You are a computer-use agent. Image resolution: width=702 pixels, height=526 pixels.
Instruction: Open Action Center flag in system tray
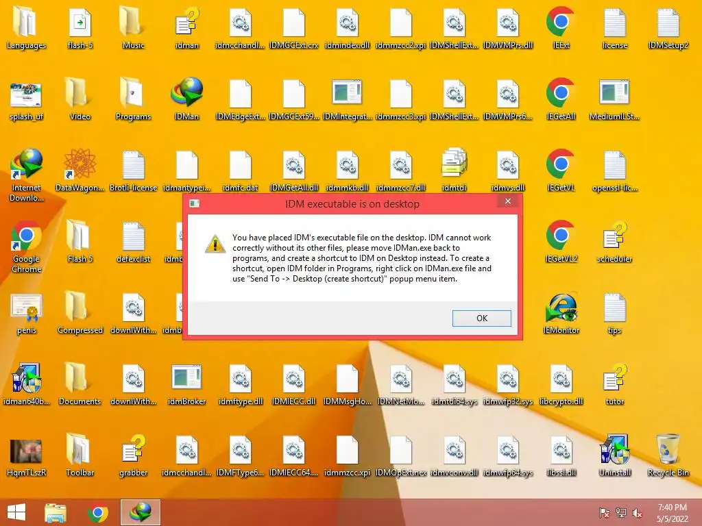pyautogui.click(x=604, y=513)
